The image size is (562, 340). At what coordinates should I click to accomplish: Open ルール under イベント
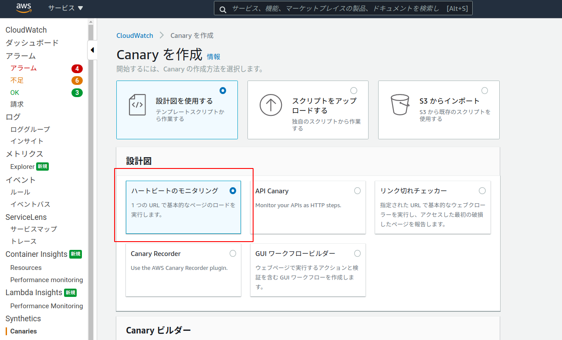point(20,192)
